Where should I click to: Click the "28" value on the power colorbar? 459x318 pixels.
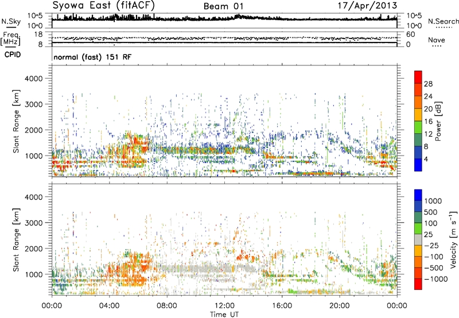(x=428, y=84)
